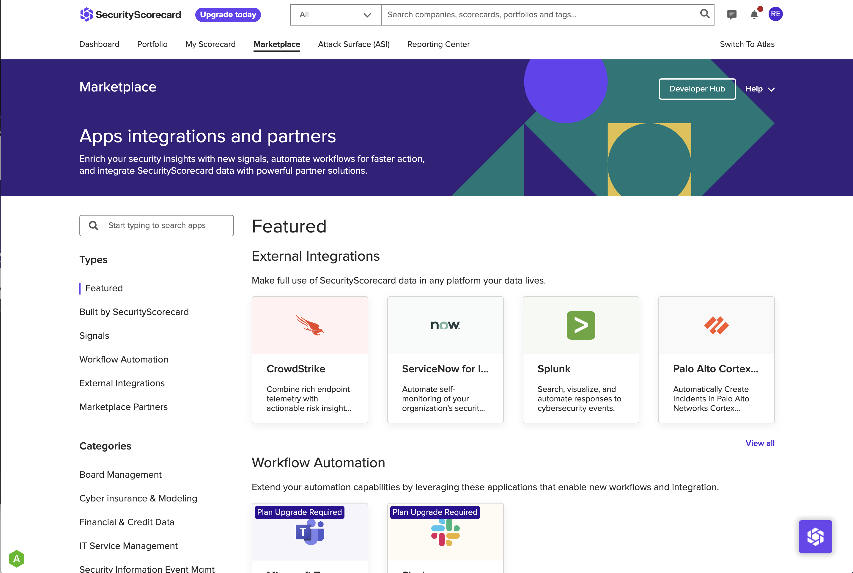Click the Palo Alto Cortex logo
853x573 pixels.
coord(716,325)
